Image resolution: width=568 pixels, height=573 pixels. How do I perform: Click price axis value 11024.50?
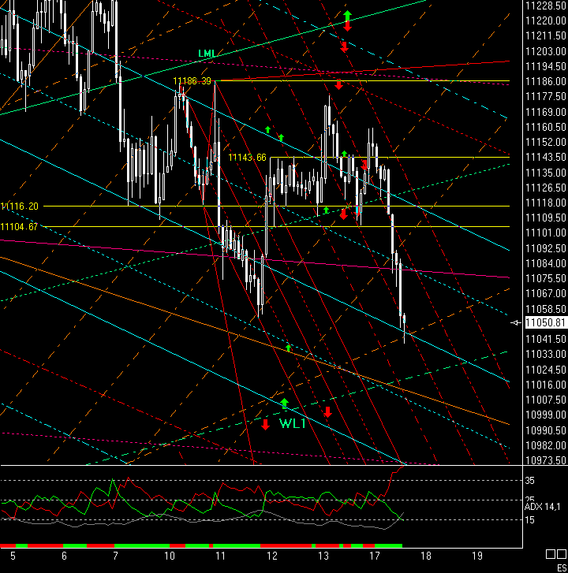(545, 370)
